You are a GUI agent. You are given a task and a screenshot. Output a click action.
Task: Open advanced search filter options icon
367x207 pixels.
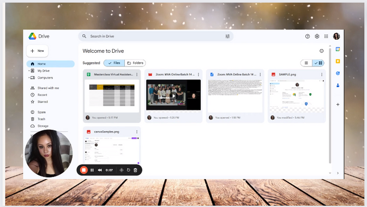(x=227, y=36)
